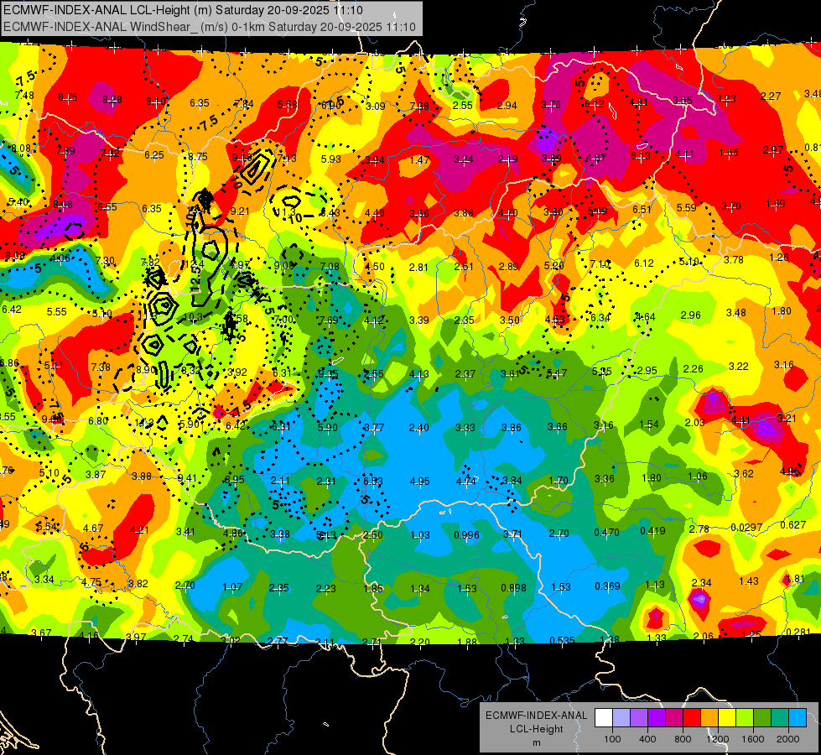Click the grid value '4.74'
This screenshot has height=755, width=821.
pyautogui.click(x=466, y=481)
